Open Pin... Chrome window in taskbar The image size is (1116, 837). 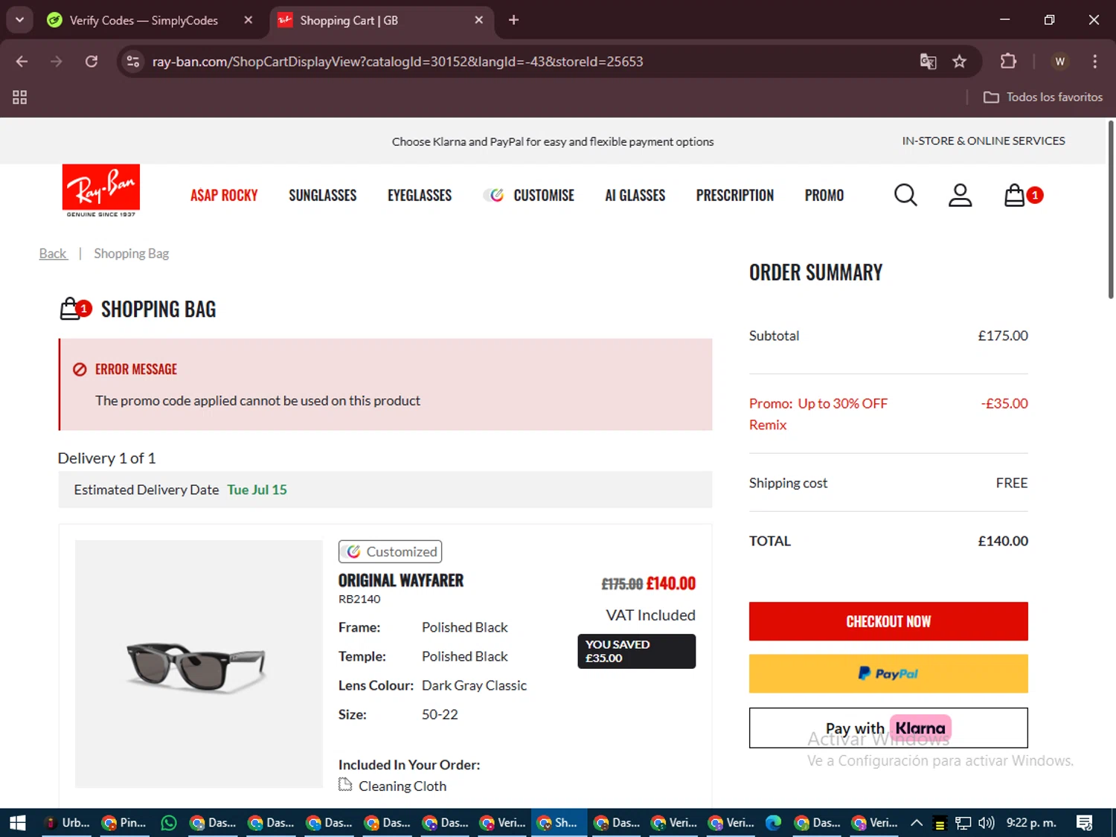[x=124, y=823]
